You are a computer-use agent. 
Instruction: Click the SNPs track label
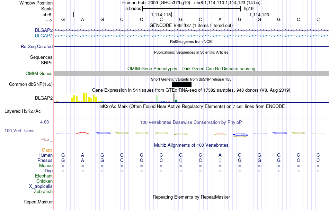[x=47, y=63]
